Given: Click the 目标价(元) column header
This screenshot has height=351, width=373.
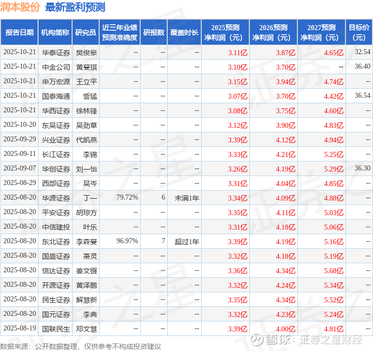Looking at the screenshot, I should pos(359,33).
